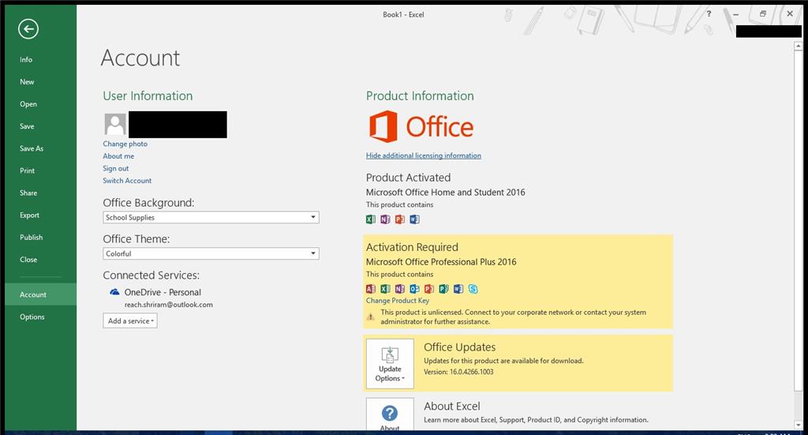Click Word icon under Home and Student 2016

coord(414,219)
